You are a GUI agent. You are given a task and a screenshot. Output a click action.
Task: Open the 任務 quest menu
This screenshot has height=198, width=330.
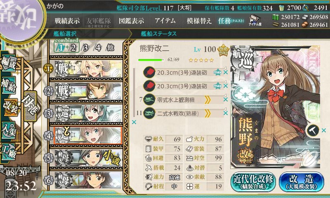coord(231,21)
